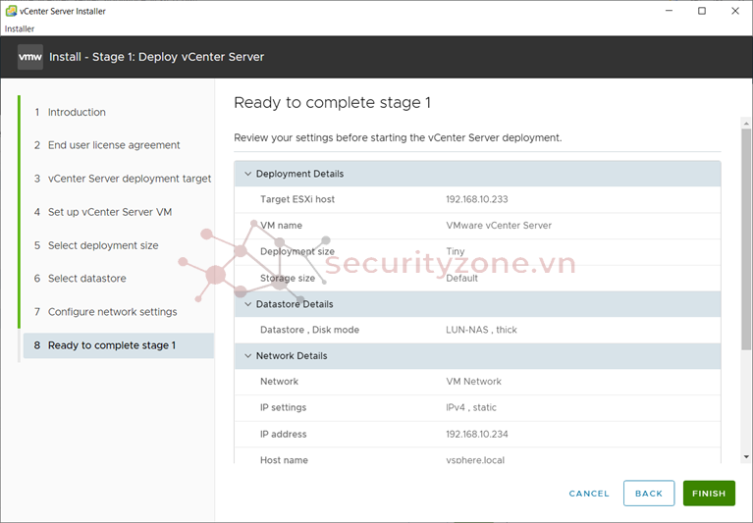Click the FINISH button
The height and width of the screenshot is (523, 753).
coord(709,494)
